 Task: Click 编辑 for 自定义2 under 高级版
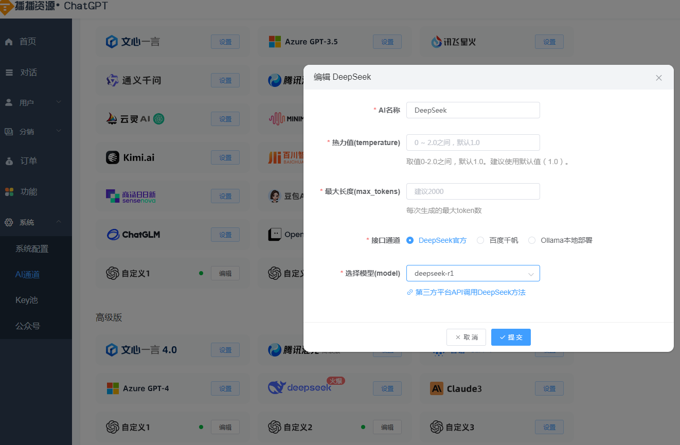387,428
